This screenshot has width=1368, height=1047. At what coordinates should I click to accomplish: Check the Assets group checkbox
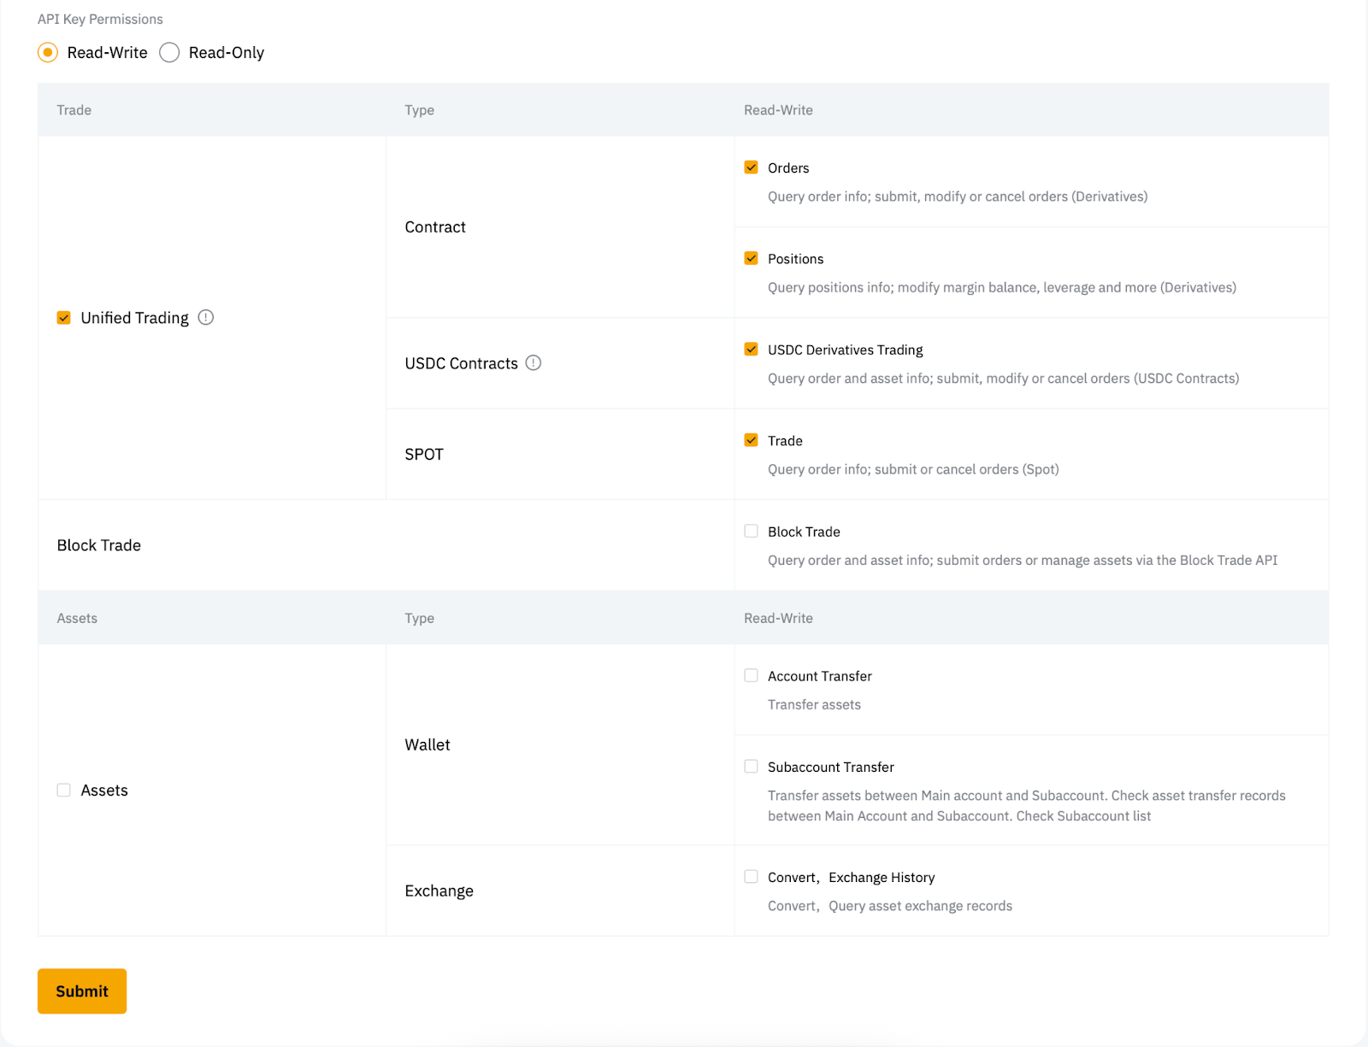point(64,791)
